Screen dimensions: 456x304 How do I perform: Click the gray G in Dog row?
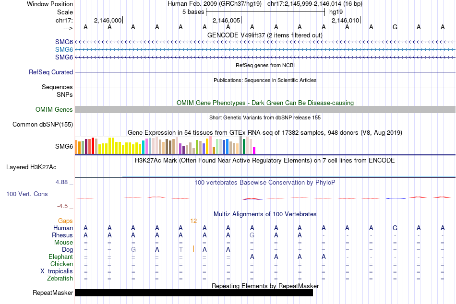[133, 250]
